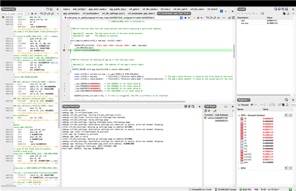Open the Locals toolbar overflow chevron
The image size is (296, 191).
pyautogui.click(x=293, y=13)
